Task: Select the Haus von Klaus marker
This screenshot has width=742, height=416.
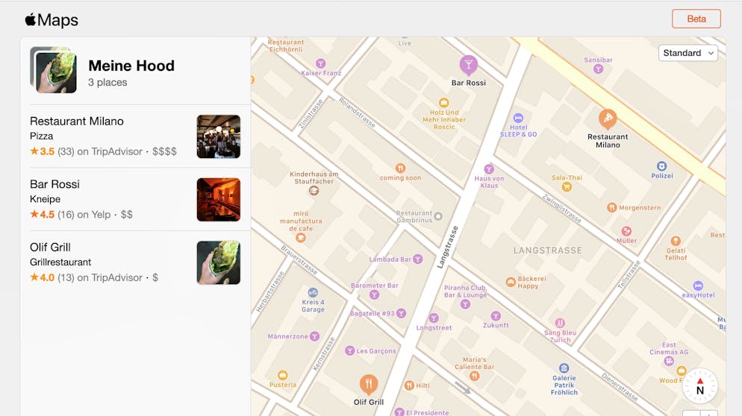Action: [x=489, y=168]
